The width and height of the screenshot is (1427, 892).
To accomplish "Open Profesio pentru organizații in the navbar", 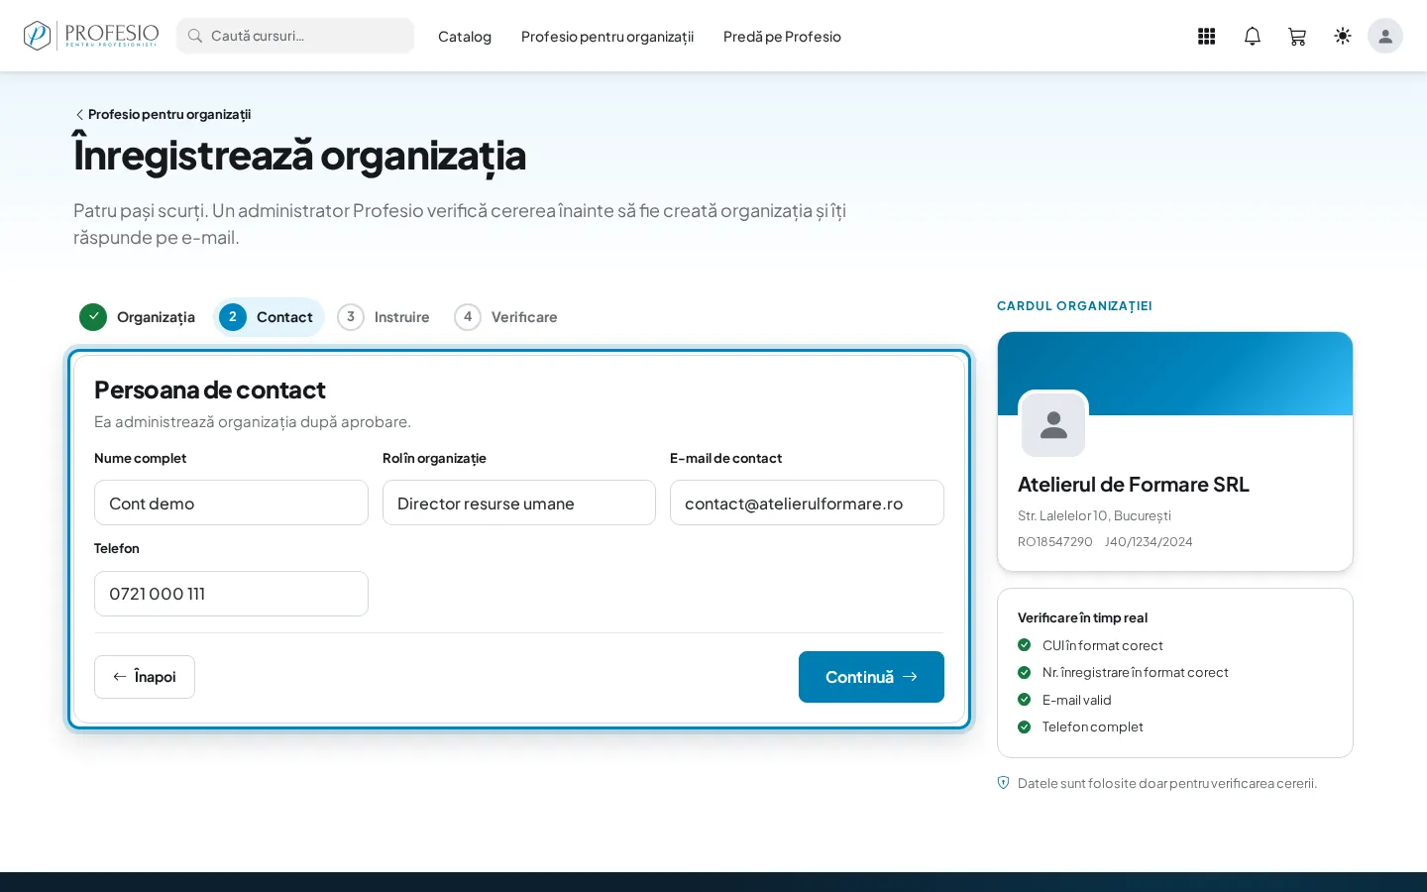I will (x=607, y=37).
